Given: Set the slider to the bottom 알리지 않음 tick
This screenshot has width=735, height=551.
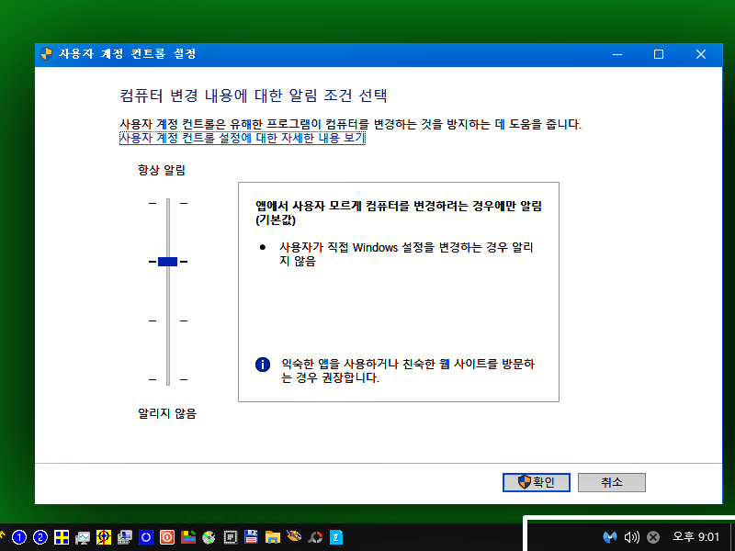Looking at the screenshot, I should click(168, 379).
